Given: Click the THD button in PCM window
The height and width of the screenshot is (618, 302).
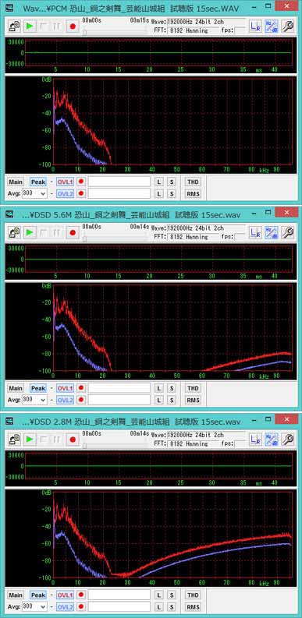Looking at the screenshot, I should (x=193, y=182).
